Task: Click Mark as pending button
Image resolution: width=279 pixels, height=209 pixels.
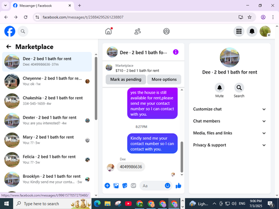Action: (126, 79)
